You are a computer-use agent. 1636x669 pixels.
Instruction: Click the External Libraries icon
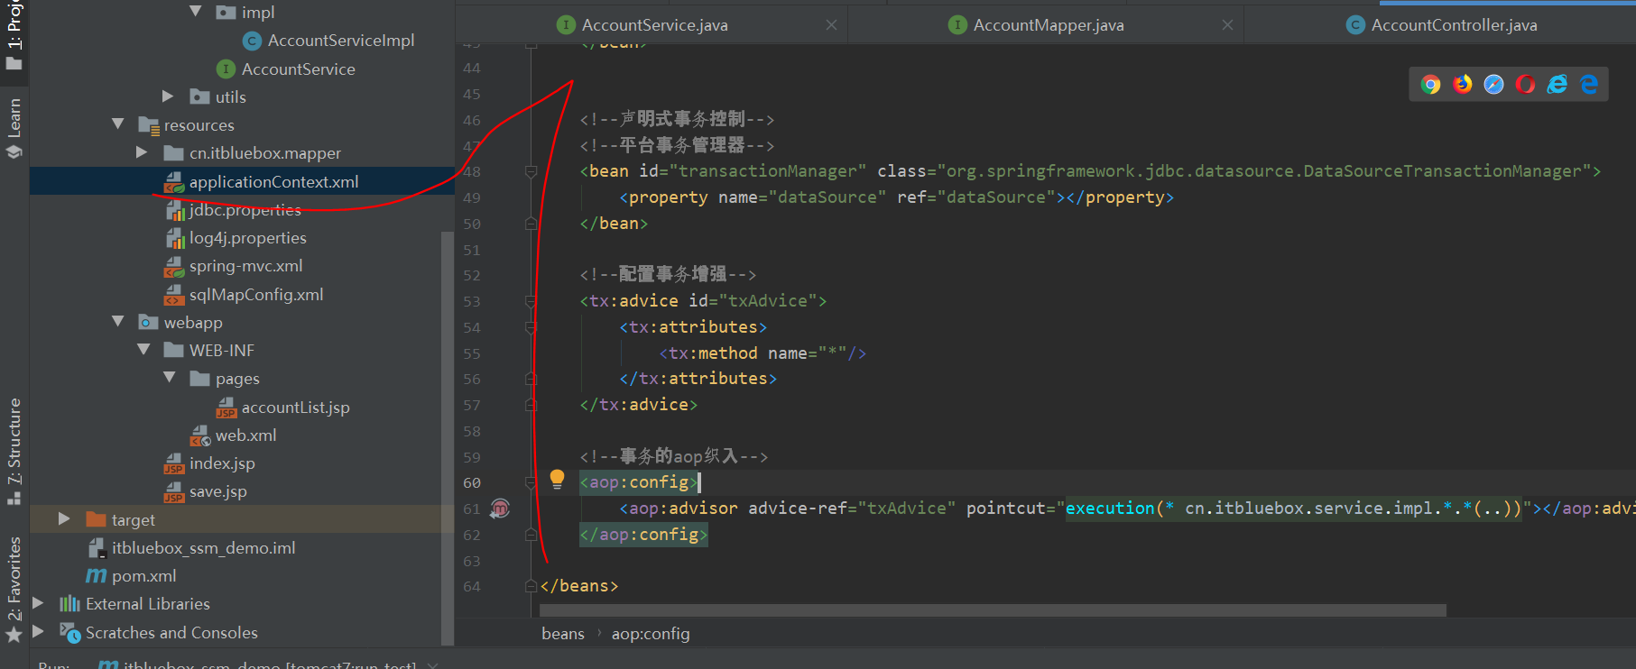click(x=69, y=603)
